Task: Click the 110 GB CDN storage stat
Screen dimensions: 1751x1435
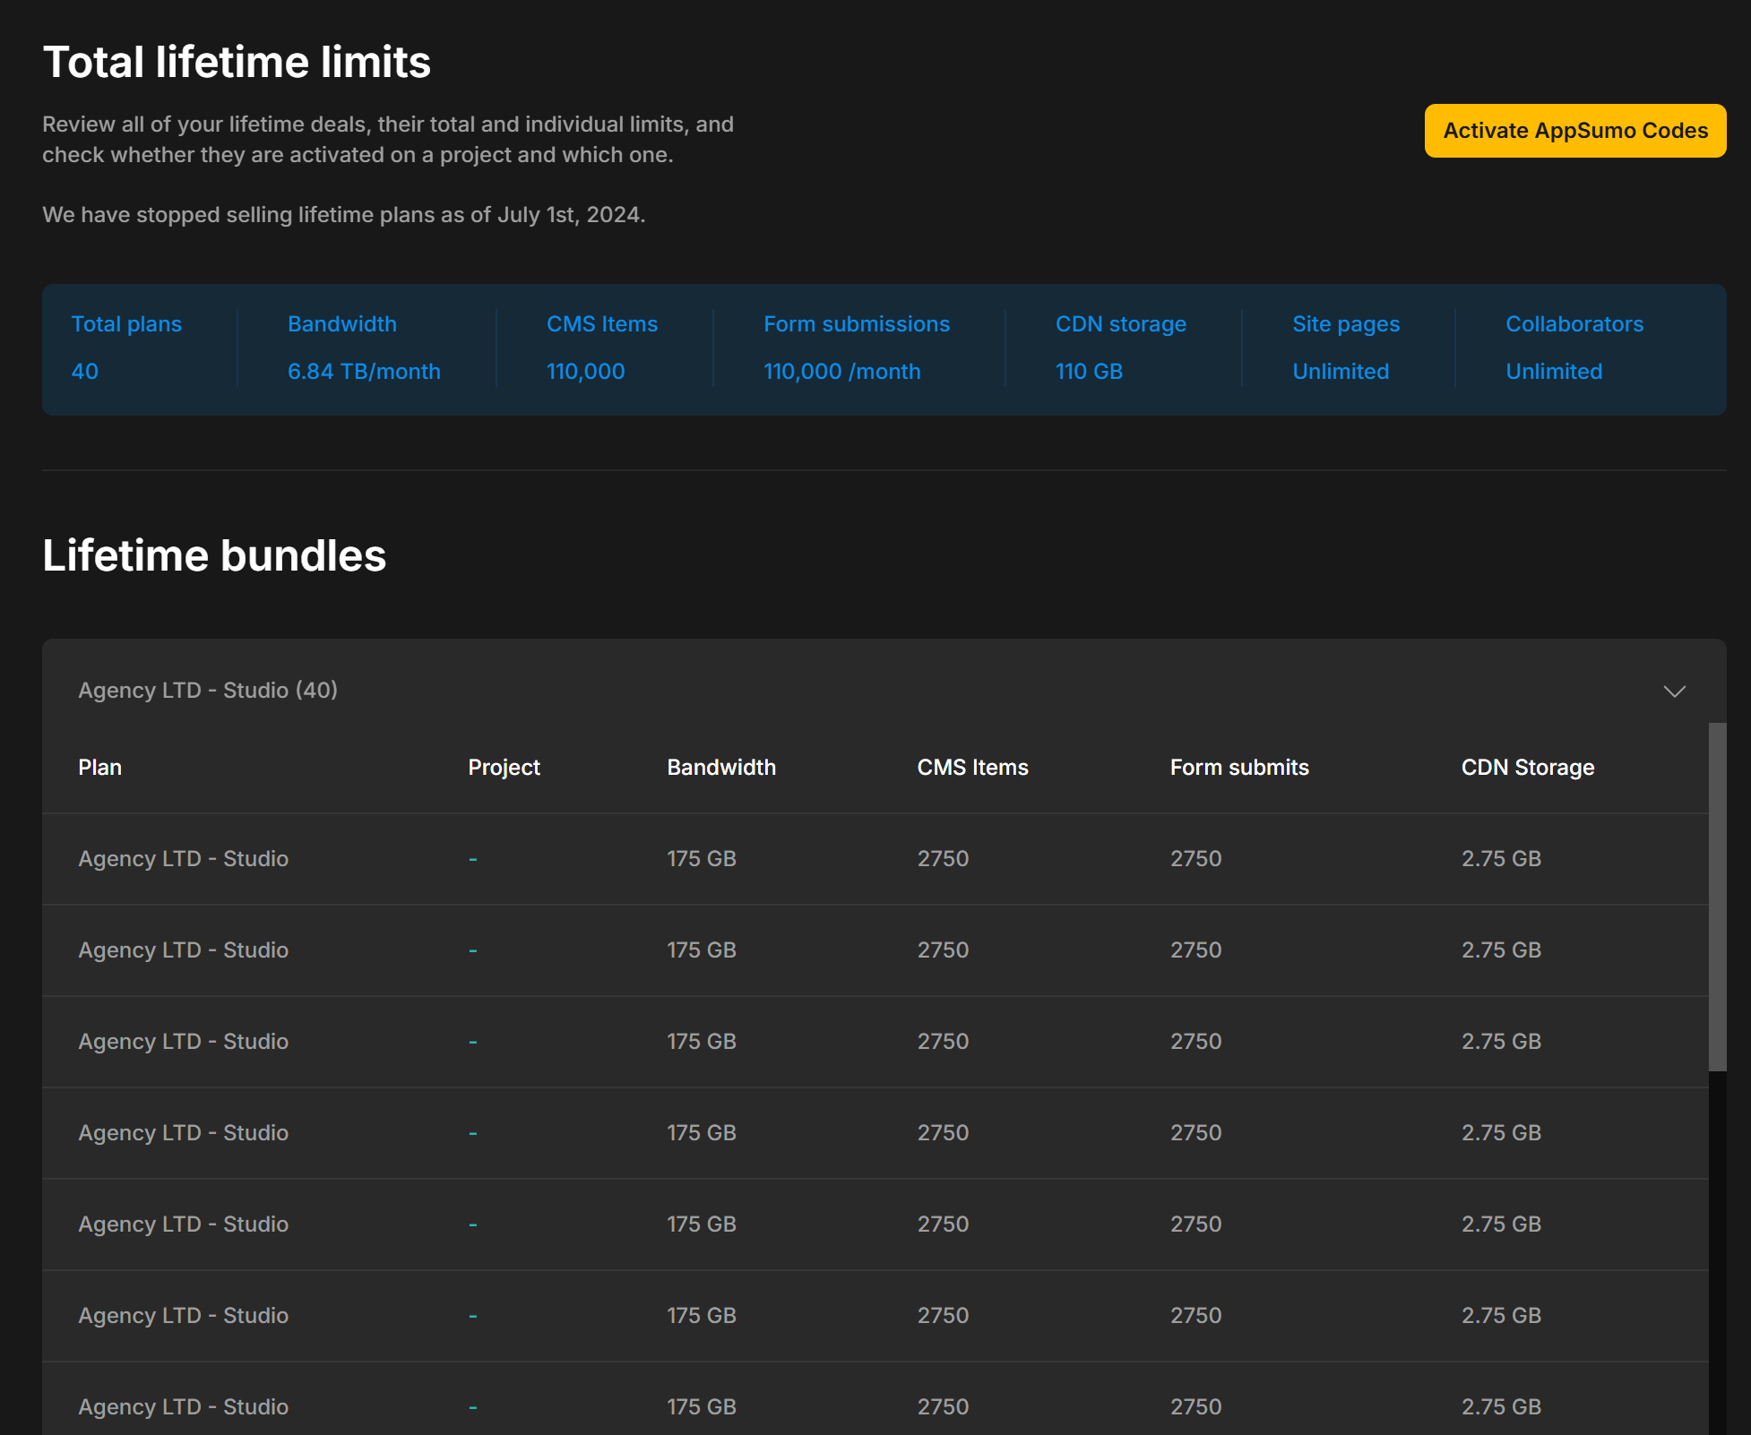Action: click(x=1089, y=372)
